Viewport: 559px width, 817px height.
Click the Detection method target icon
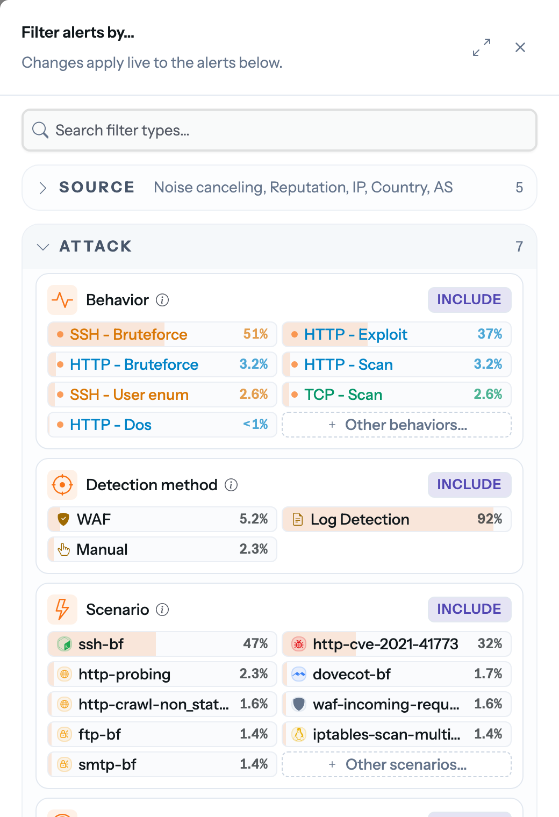pos(62,485)
